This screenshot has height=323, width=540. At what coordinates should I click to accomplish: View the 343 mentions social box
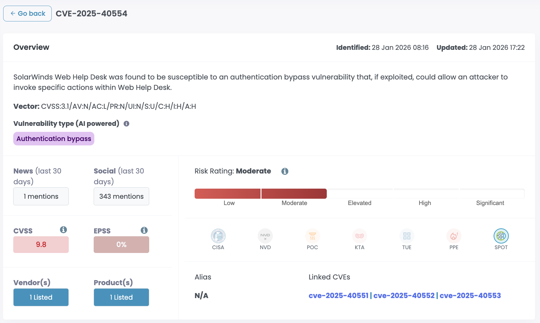tap(121, 196)
